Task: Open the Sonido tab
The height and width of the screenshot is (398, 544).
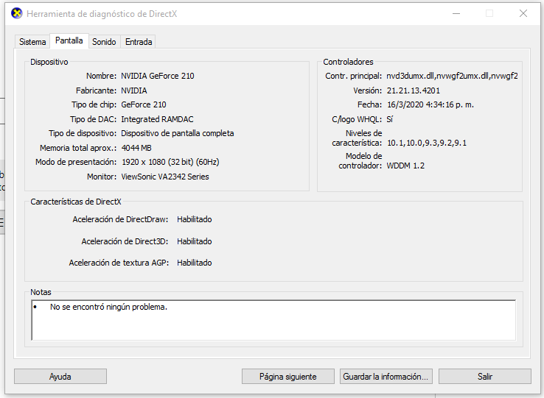Action: pyautogui.click(x=104, y=42)
